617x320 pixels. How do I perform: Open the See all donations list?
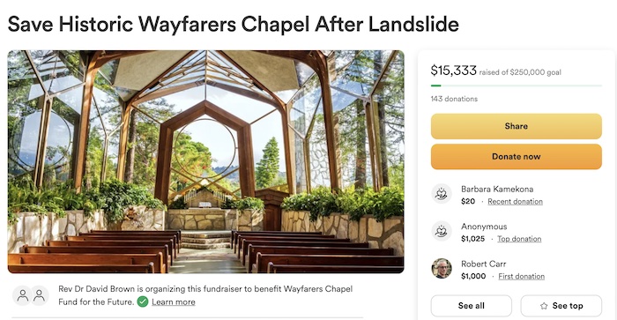click(x=471, y=306)
